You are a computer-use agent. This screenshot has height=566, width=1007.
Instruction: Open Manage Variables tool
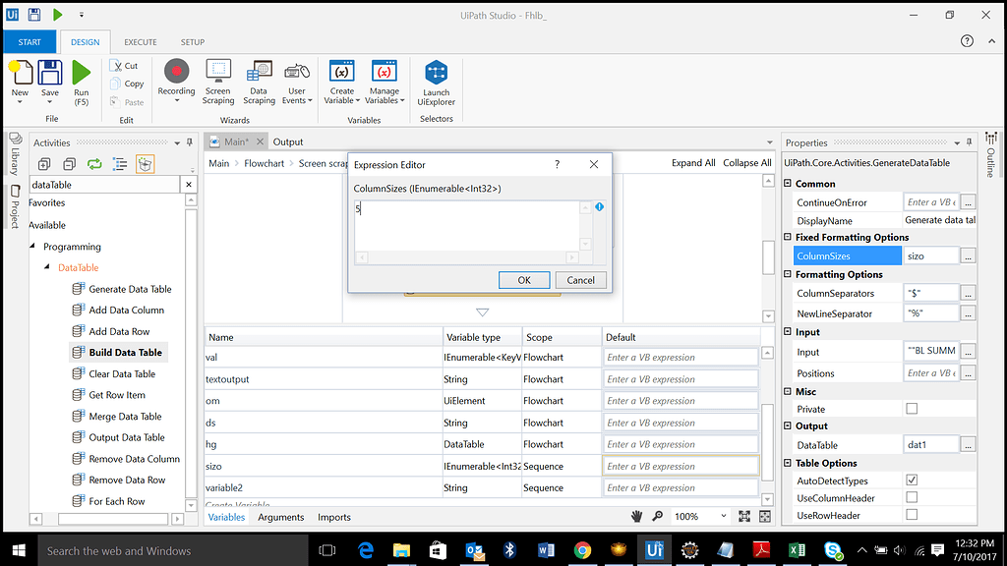click(384, 72)
